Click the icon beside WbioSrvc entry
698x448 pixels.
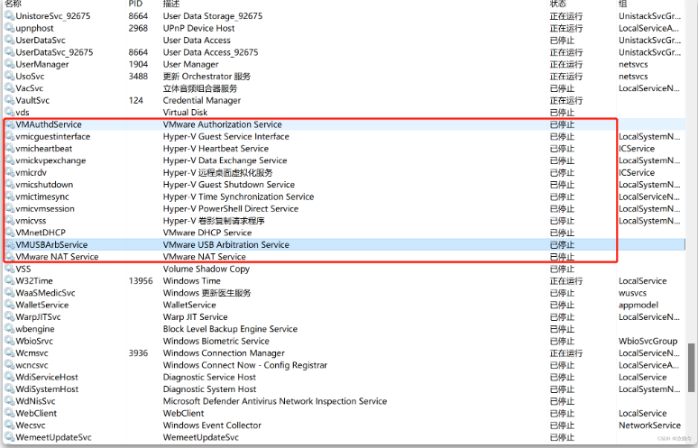[x=9, y=342]
